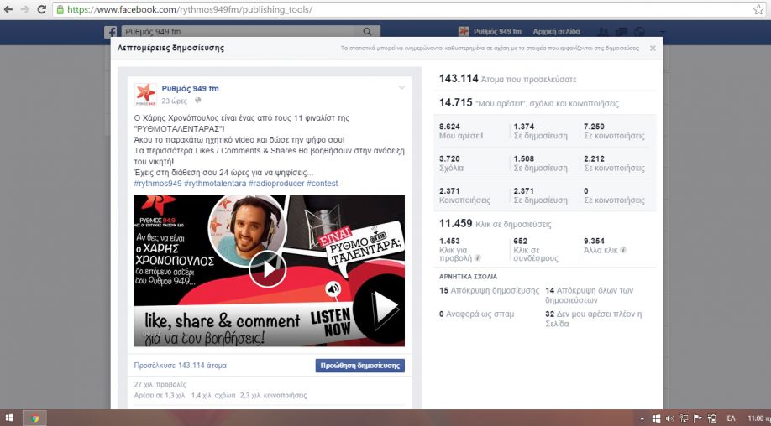Viewport: 771px width, 426px height.
Task: Click the Ρυθμός 949 page avatar
Action: pyautogui.click(x=145, y=94)
